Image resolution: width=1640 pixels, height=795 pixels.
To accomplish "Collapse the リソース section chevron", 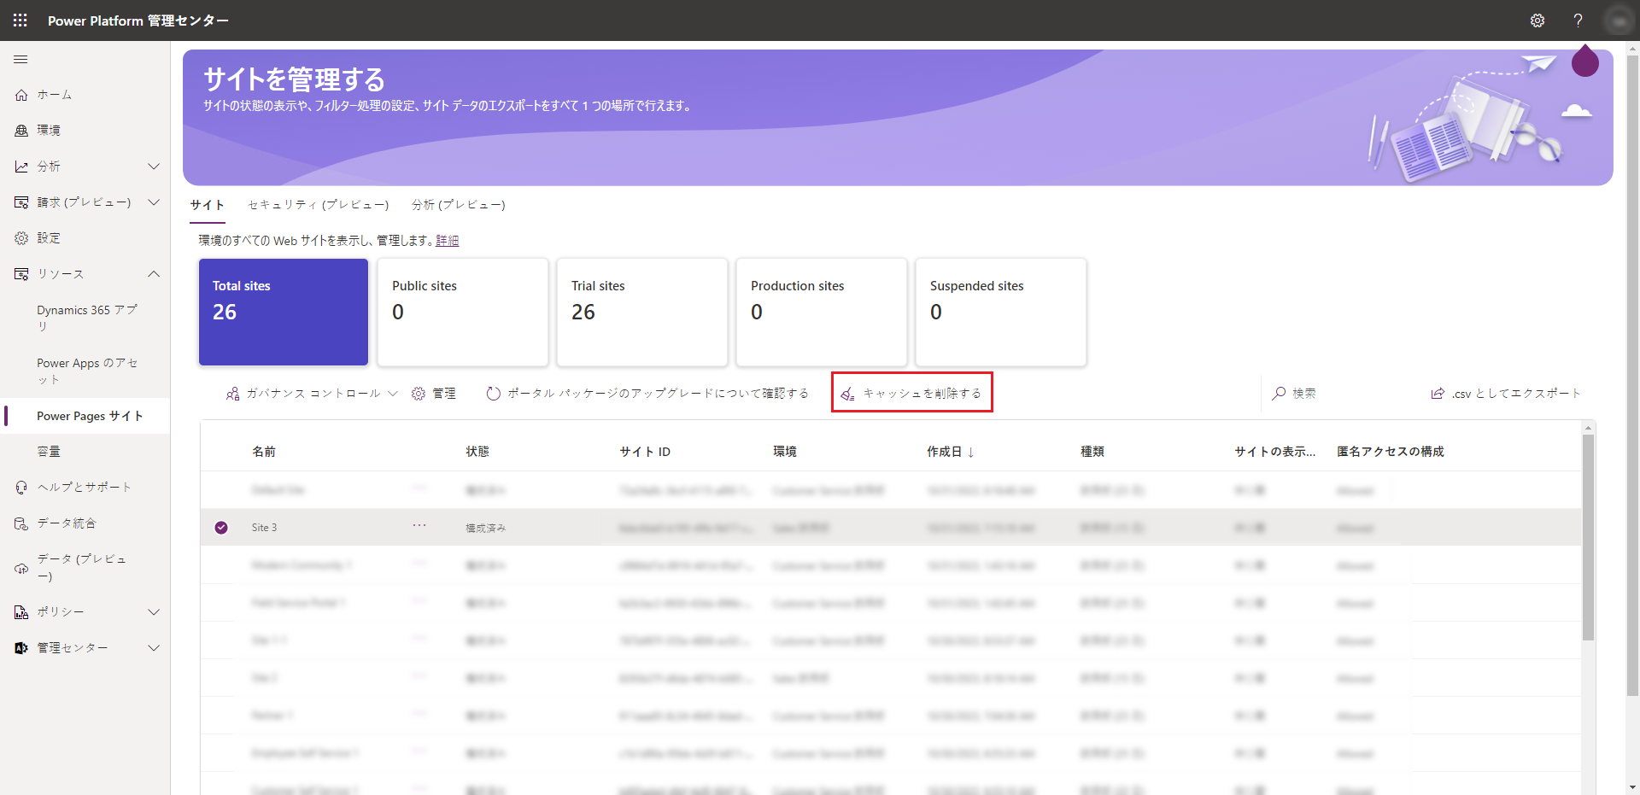I will point(154,274).
